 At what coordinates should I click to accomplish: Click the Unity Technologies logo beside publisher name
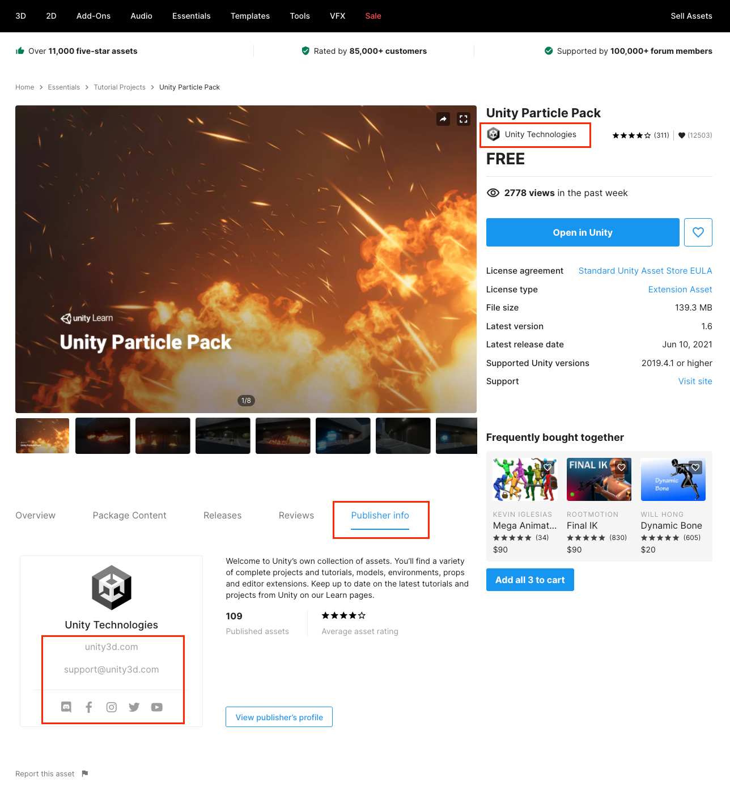(494, 134)
